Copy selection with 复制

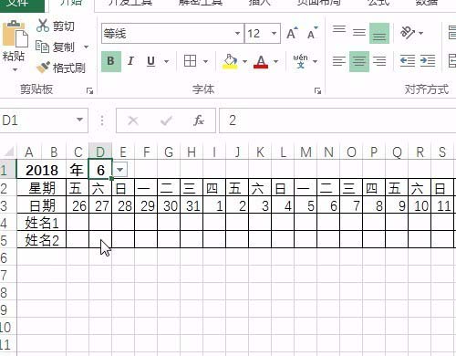[x=56, y=47]
